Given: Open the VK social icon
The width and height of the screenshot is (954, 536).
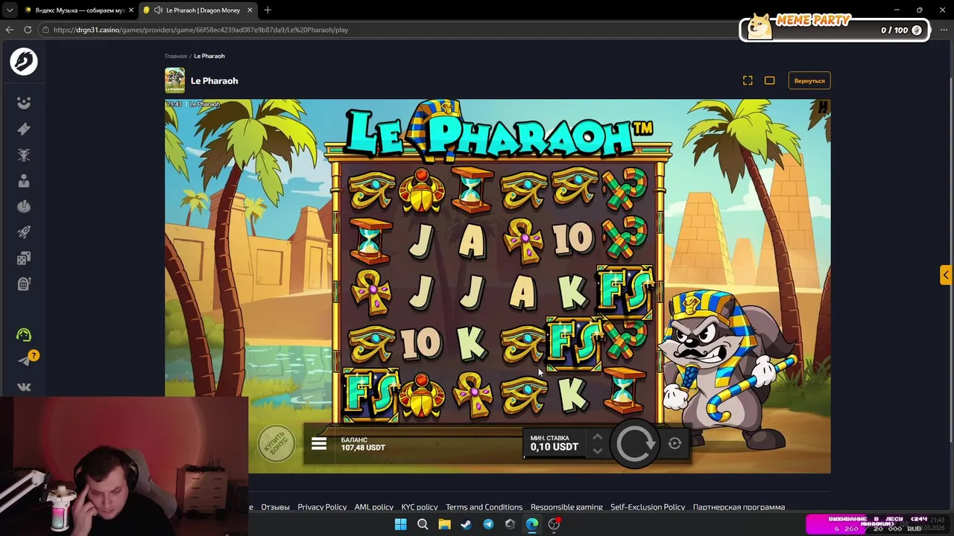Looking at the screenshot, I should click(24, 387).
